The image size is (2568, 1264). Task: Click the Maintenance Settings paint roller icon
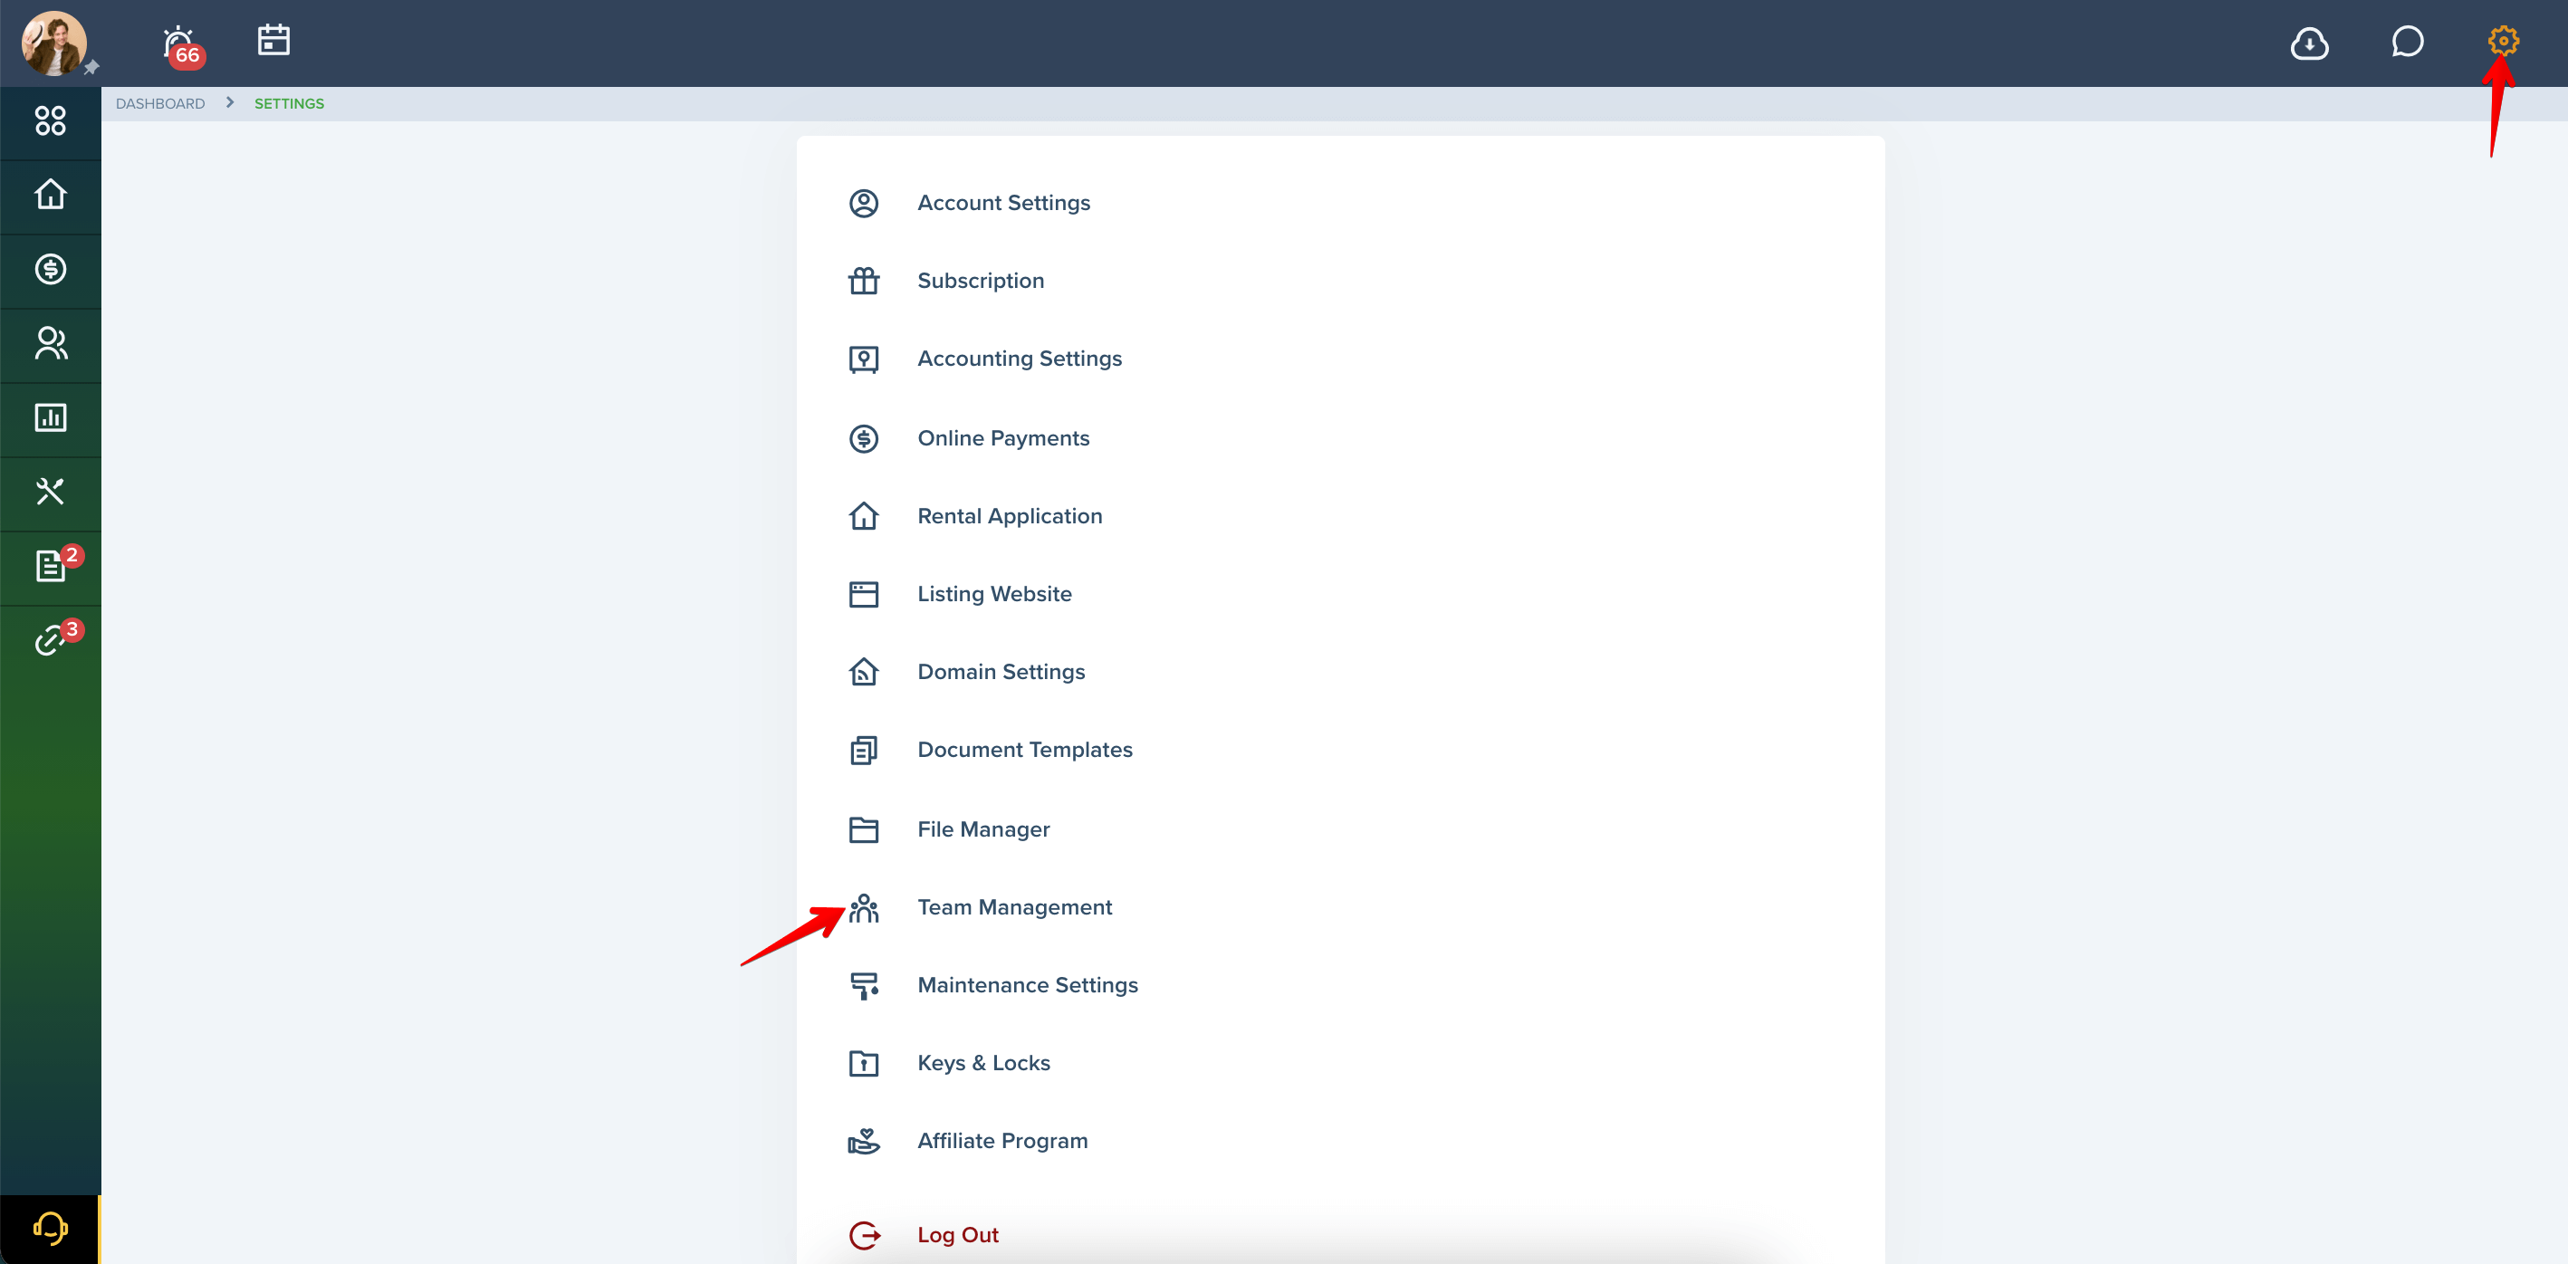click(863, 986)
